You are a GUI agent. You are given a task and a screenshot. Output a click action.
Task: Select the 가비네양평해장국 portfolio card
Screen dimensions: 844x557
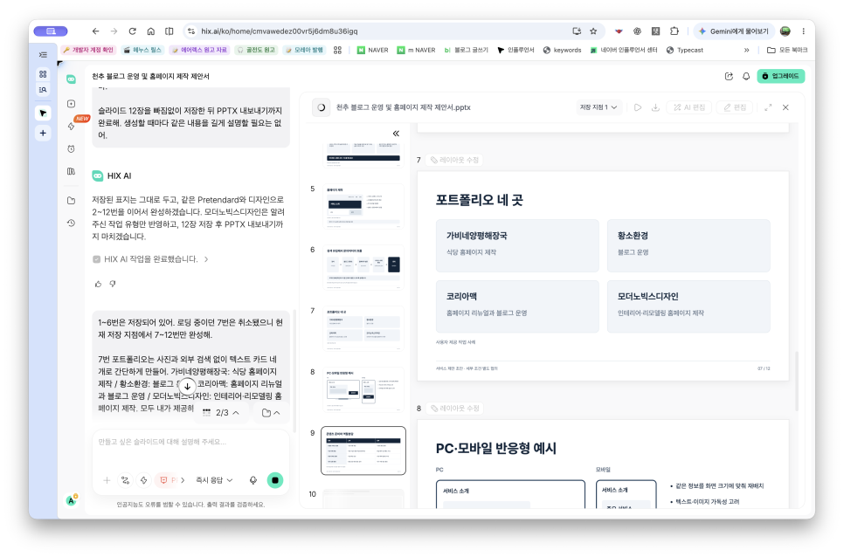pos(517,245)
